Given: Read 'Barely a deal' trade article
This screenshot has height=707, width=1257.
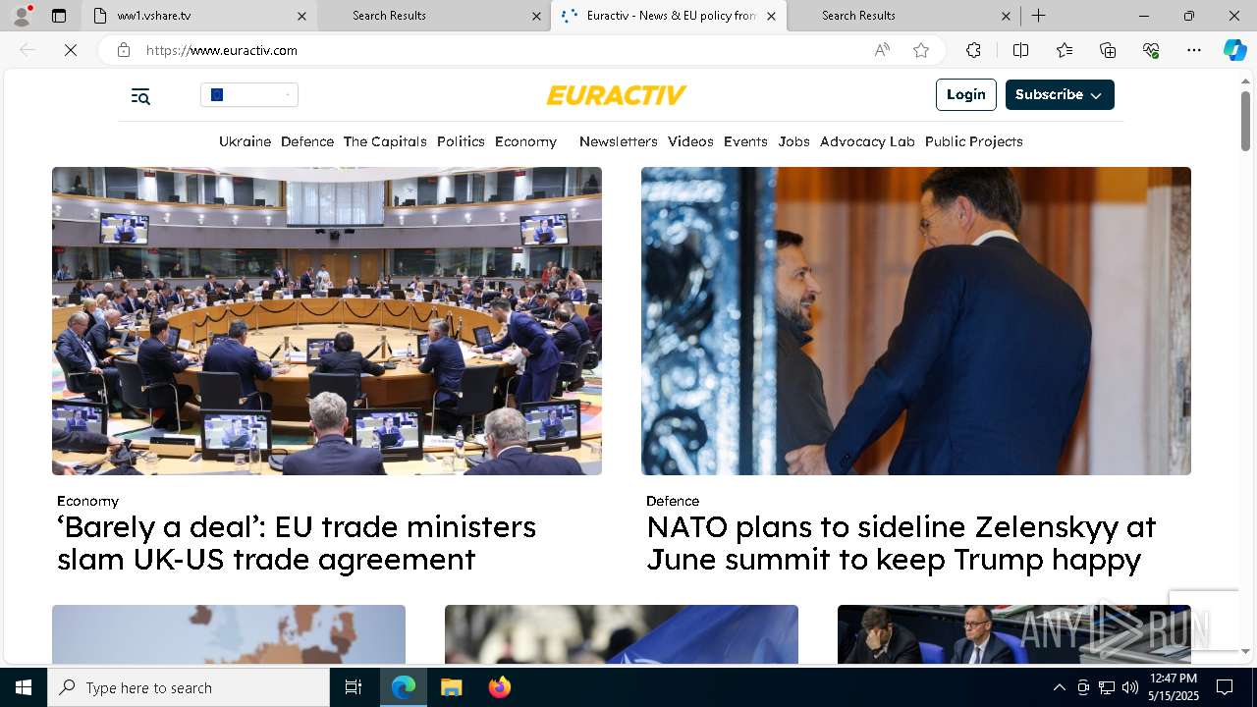Looking at the screenshot, I should (297, 543).
